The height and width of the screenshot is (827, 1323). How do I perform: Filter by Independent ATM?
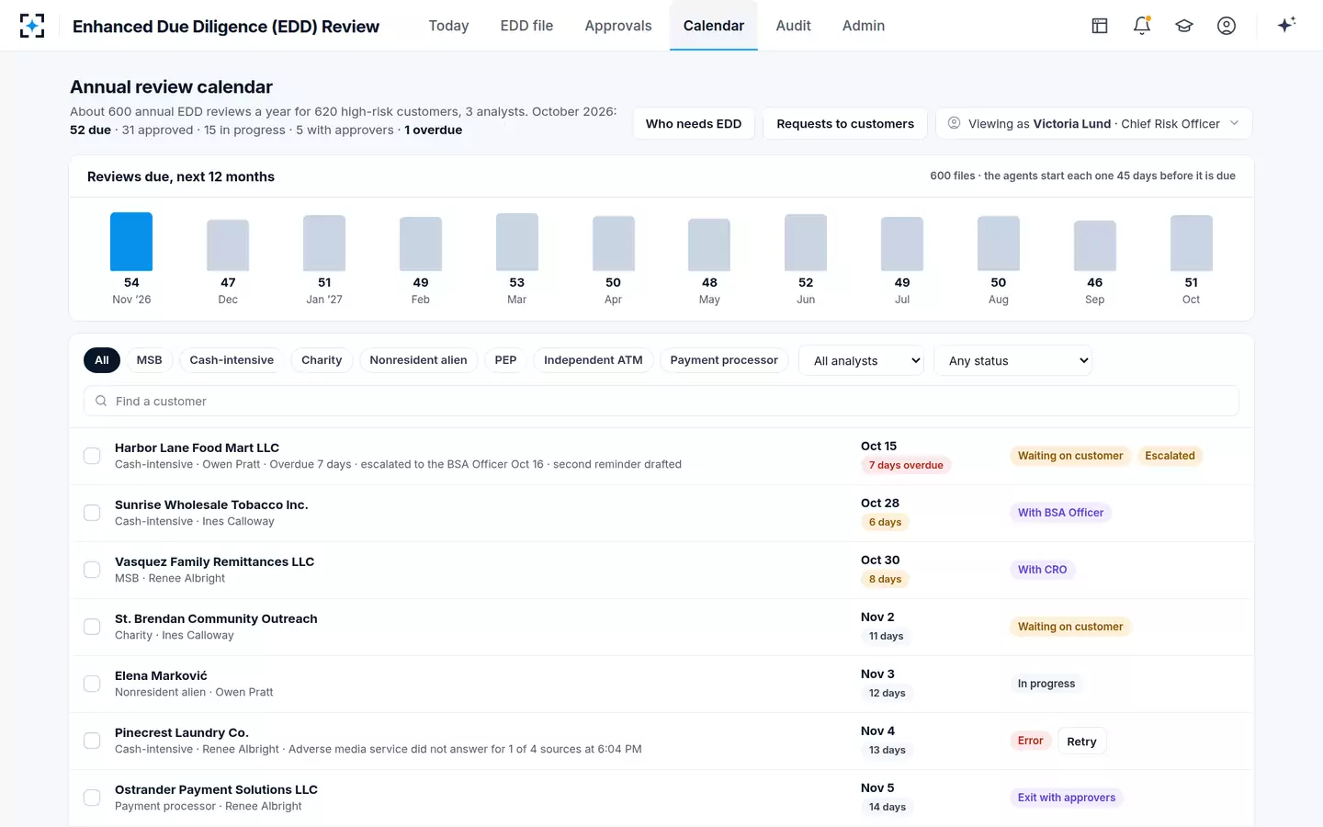click(x=594, y=360)
